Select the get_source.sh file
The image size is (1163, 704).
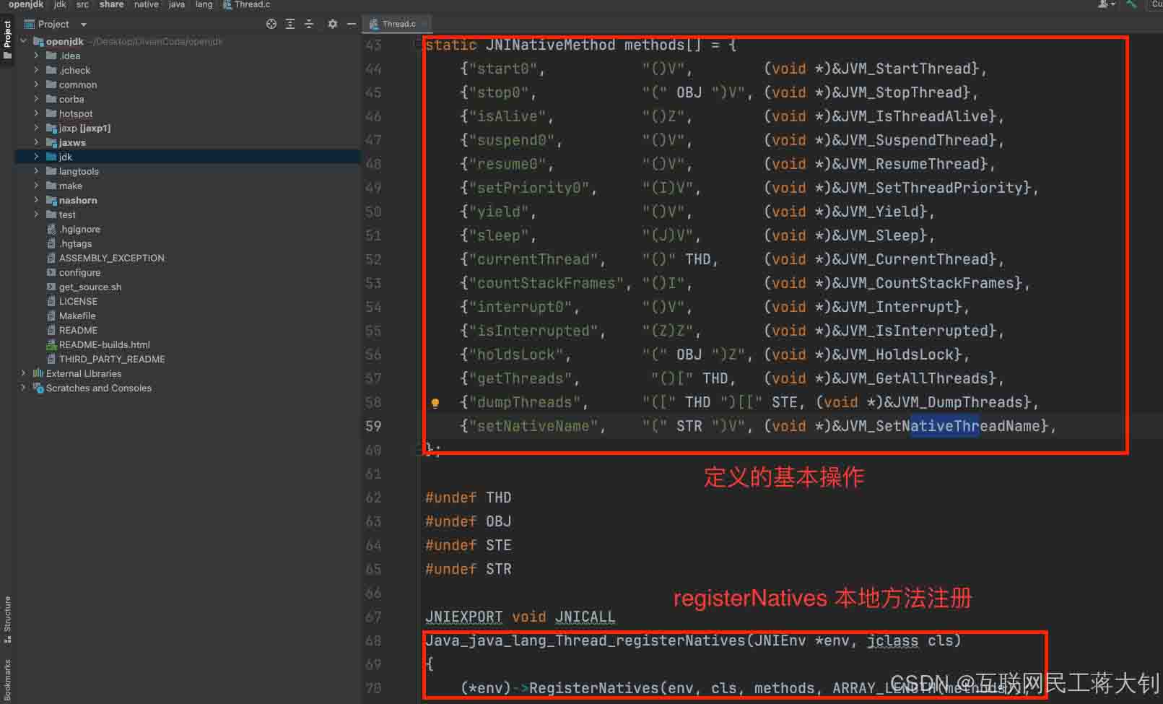tap(90, 287)
